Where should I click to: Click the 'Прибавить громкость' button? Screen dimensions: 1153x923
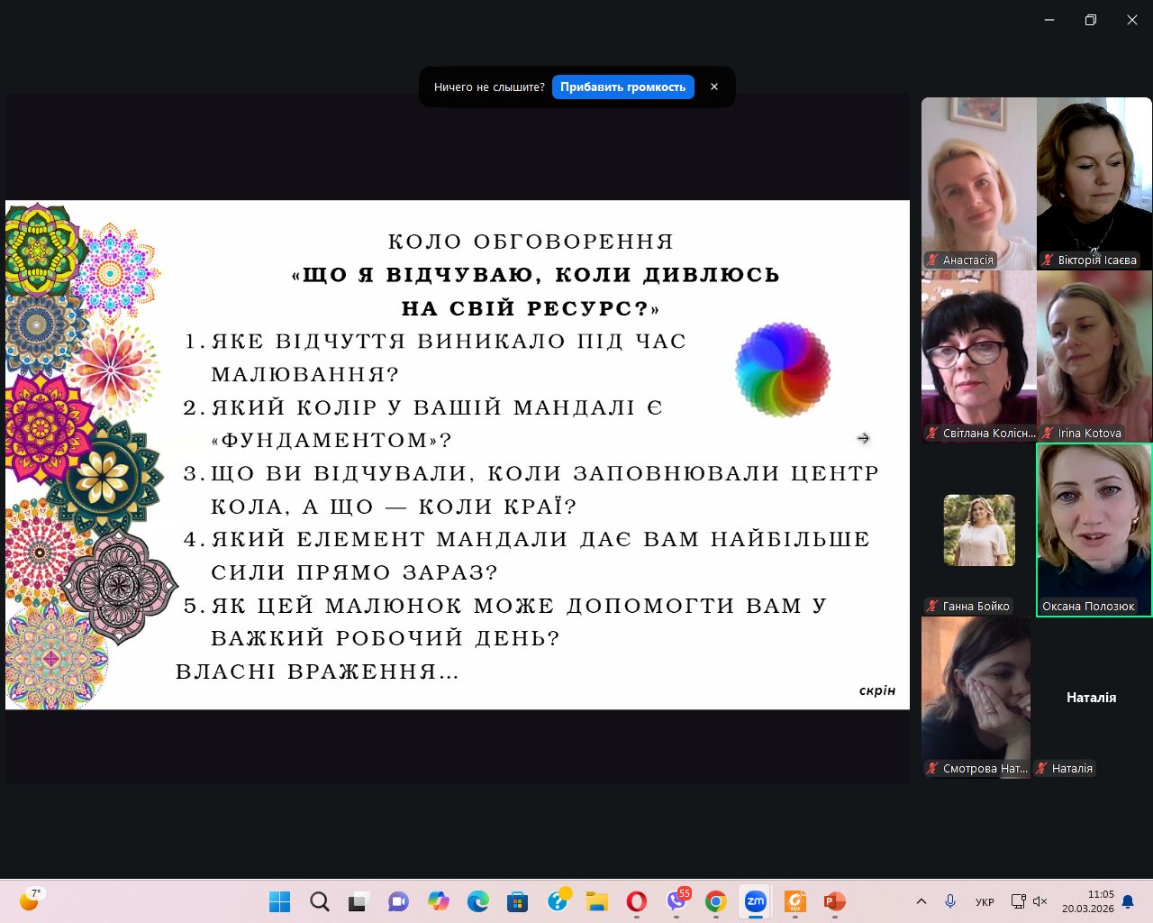(x=622, y=87)
